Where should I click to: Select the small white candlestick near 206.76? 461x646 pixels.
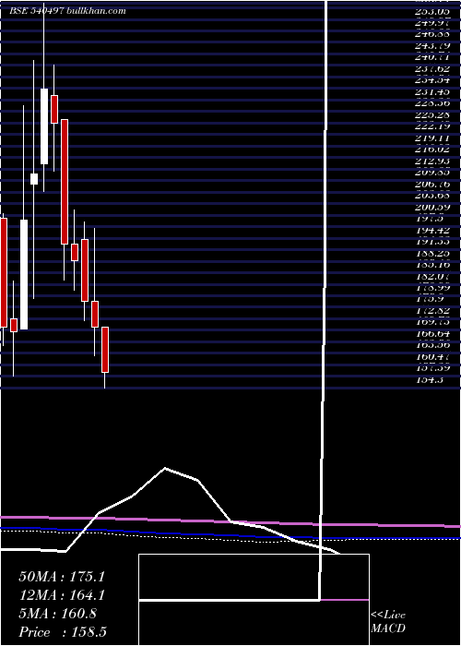34,179
